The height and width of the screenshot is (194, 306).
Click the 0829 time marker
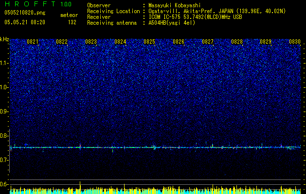pyautogui.click(x=266, y=42)
